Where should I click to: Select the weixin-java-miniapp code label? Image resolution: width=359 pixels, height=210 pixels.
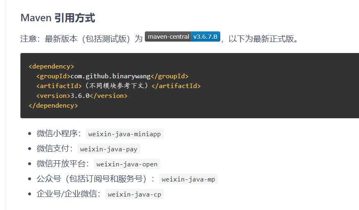click(x=124, y=134)
